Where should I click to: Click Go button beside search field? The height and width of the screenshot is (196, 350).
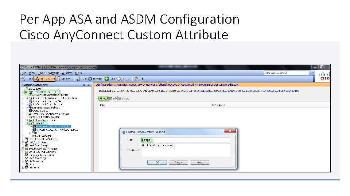pyautogui.click(x=312, y=73)
